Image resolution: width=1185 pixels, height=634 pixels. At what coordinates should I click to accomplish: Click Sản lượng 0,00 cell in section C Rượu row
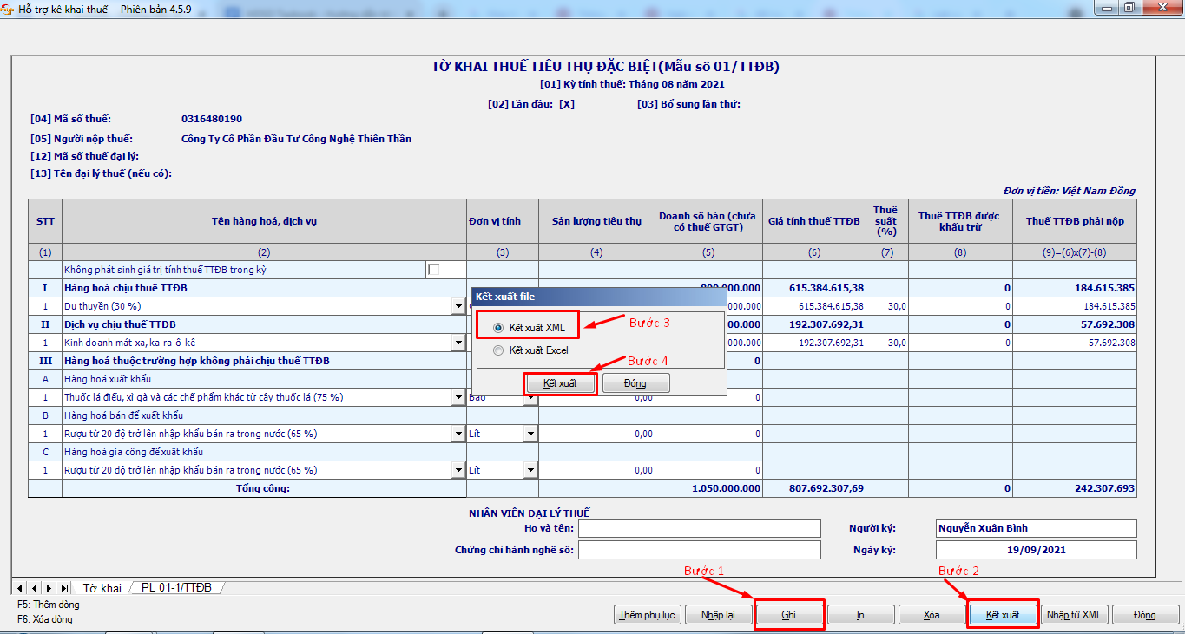click(596, 470)
